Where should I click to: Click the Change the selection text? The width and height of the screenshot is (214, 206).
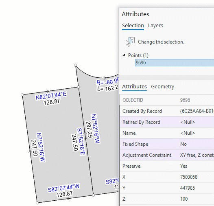pyautogui.click(x=161, y=42)
